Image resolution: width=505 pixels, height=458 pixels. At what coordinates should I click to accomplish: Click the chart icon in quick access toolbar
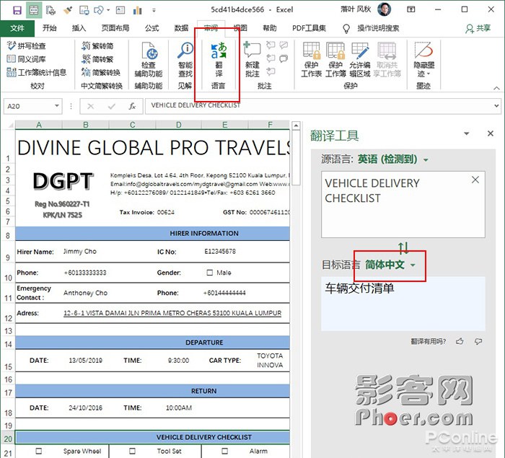pyautogui.click(x=138, y=10)
